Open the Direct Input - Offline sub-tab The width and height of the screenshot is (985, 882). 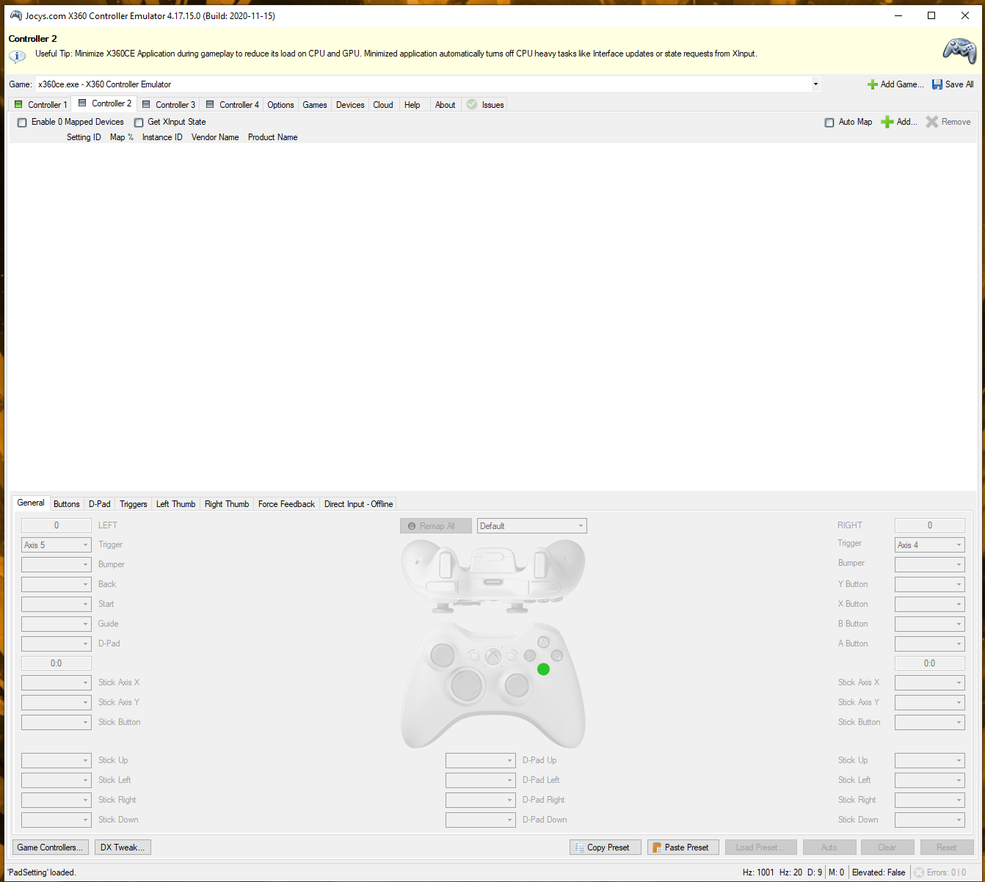point(358,504)
